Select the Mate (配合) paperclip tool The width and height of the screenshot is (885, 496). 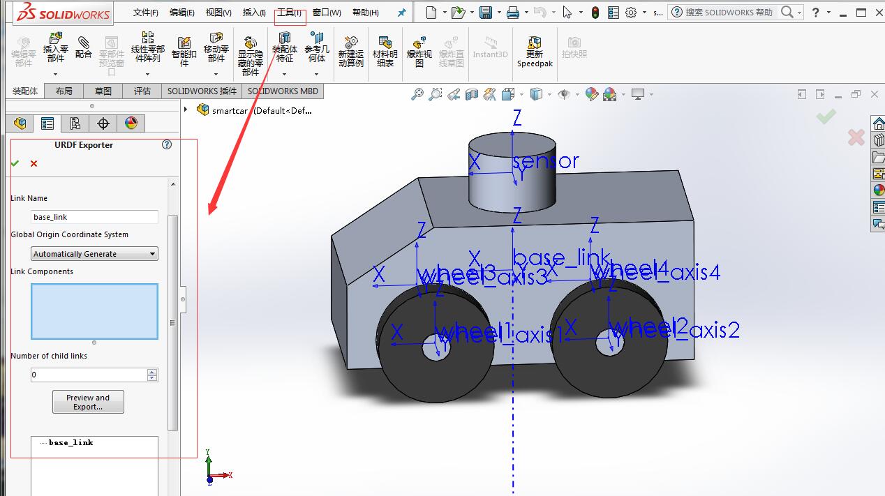click(x=84, y=47)
